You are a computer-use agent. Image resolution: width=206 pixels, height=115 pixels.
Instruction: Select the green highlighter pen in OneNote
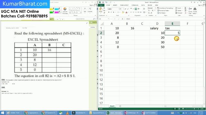(52, 12)
